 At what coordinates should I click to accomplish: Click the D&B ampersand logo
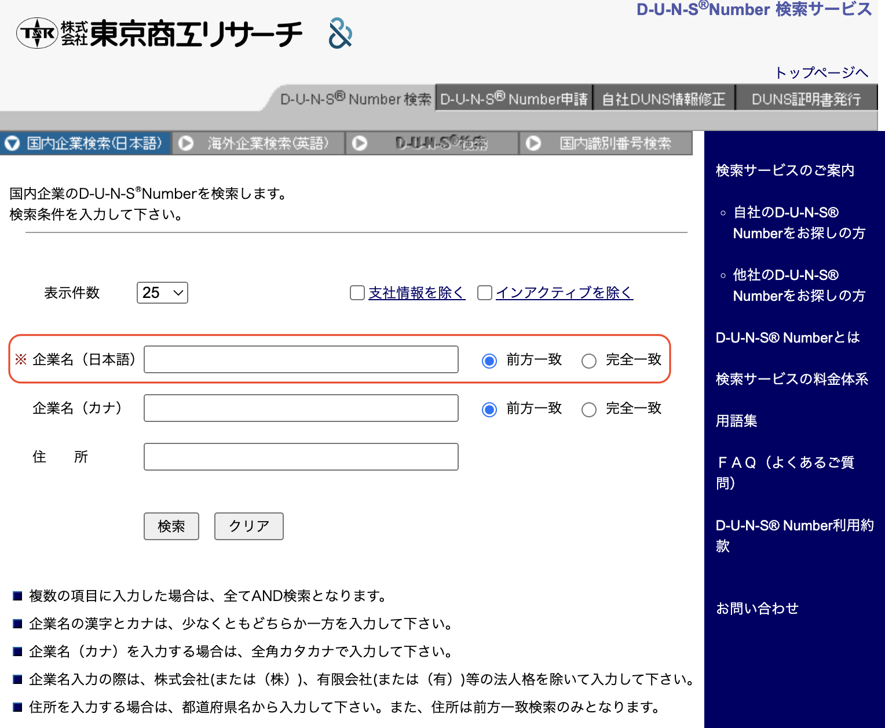341,33
